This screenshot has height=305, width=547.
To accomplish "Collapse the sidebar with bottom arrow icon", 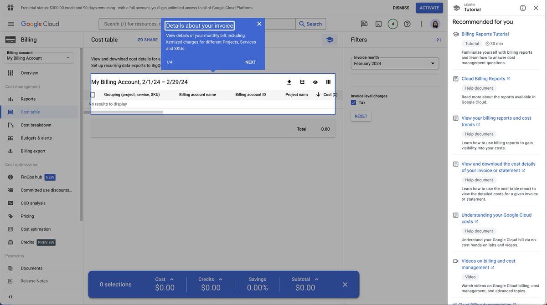I will 10,297.
